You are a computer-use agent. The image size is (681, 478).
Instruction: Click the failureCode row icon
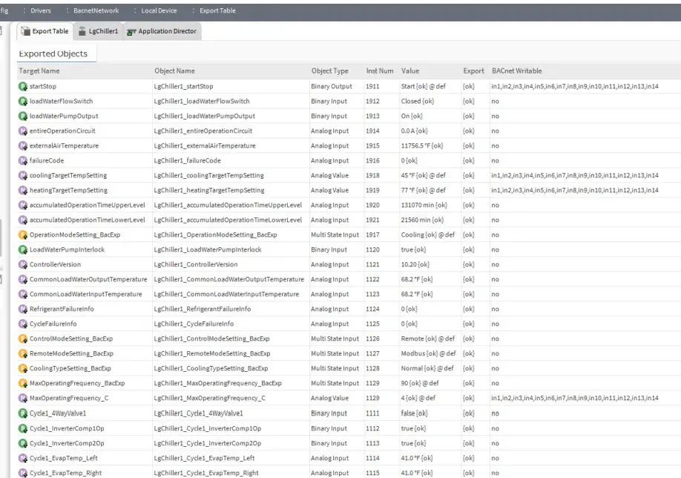click(23, 161)
